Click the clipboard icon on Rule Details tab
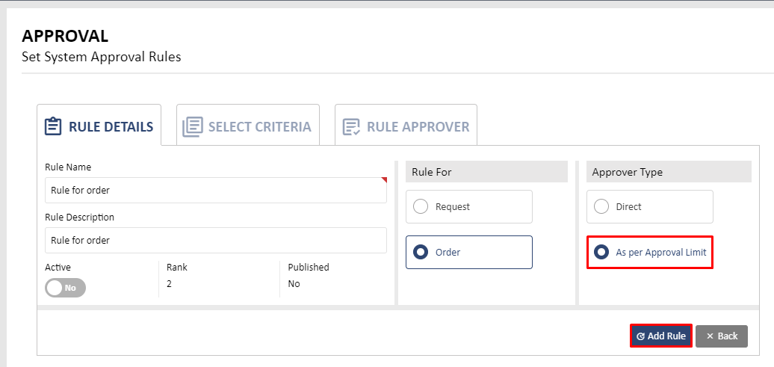The height and width of the screenshot is (367, 774). [53, 126]
